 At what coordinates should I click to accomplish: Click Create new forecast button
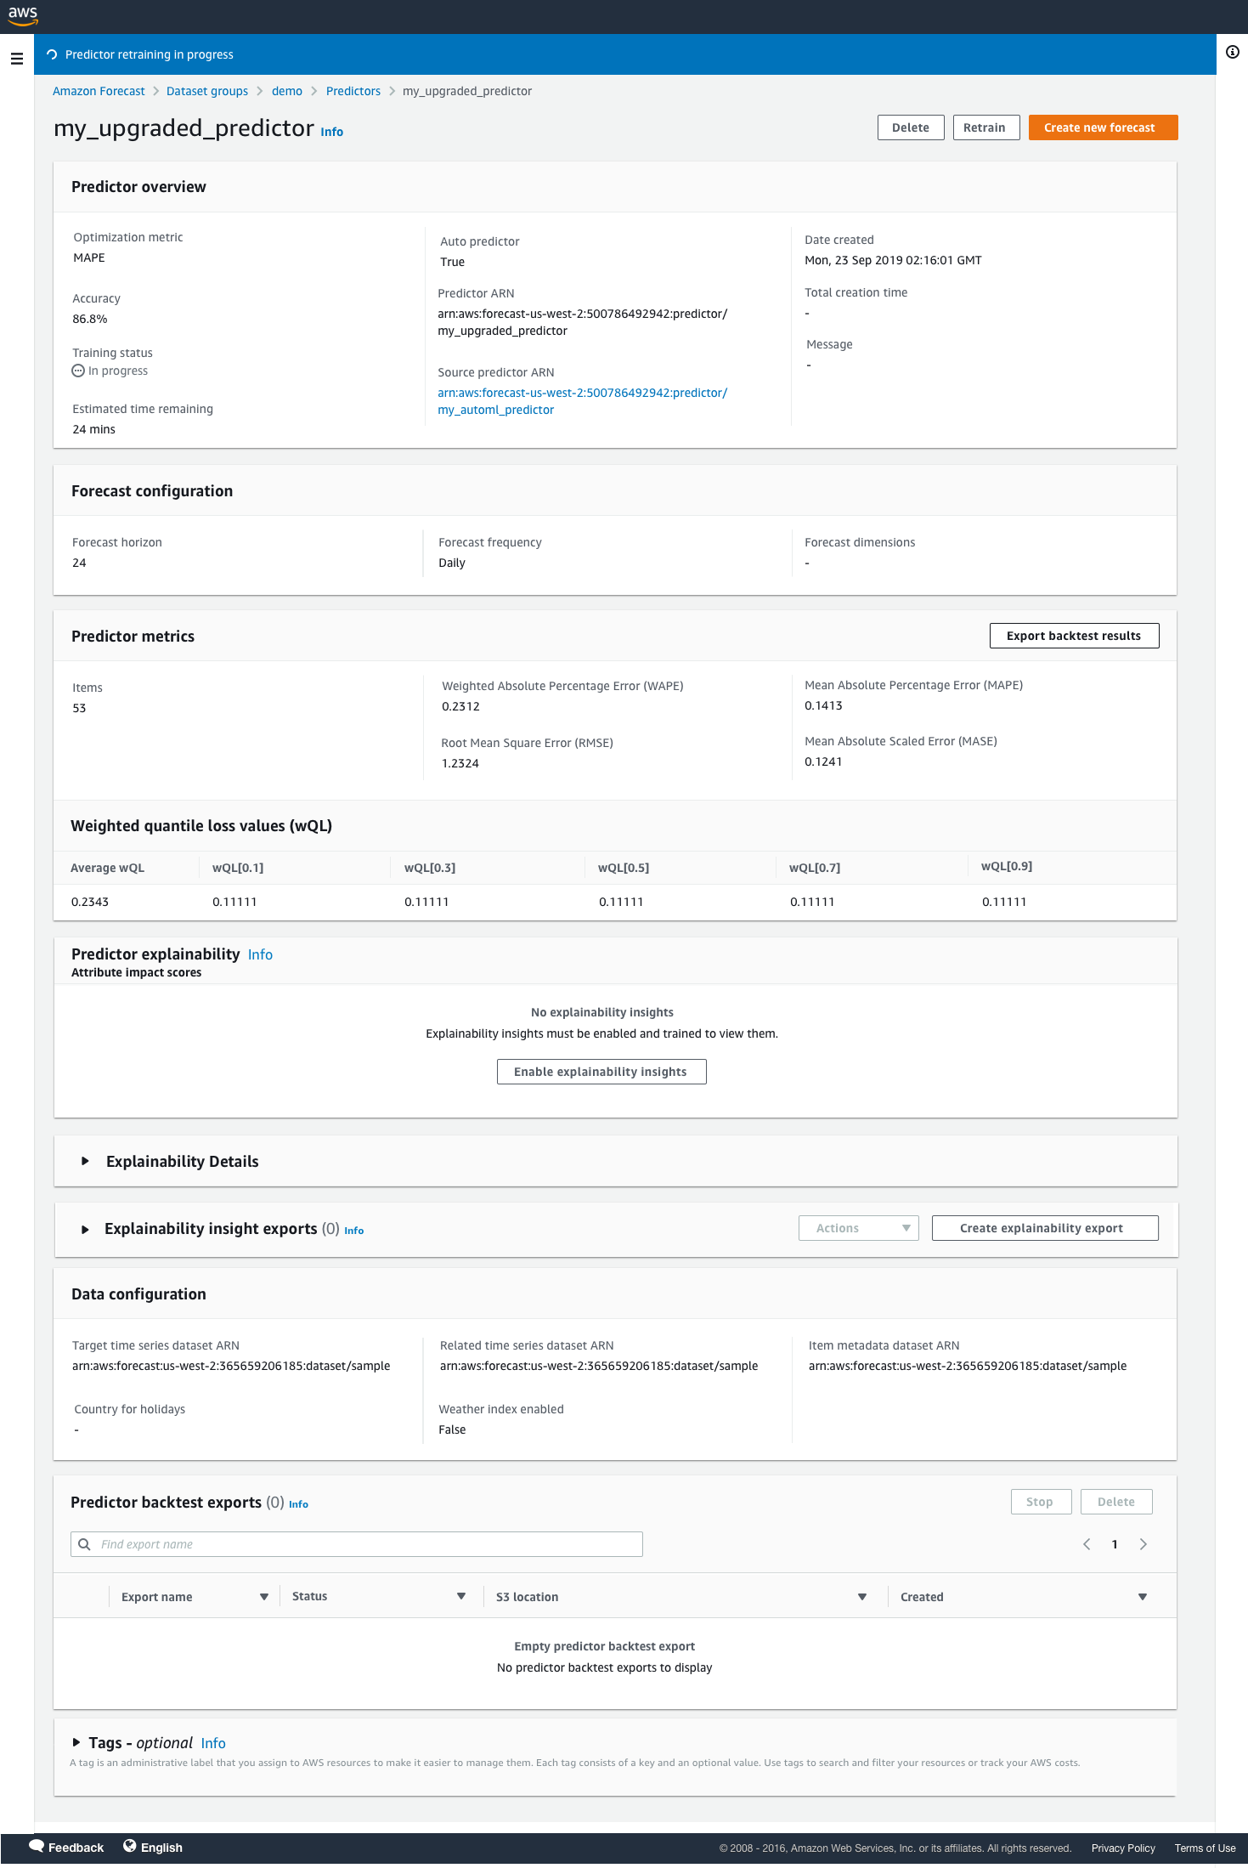point(1103,127)
